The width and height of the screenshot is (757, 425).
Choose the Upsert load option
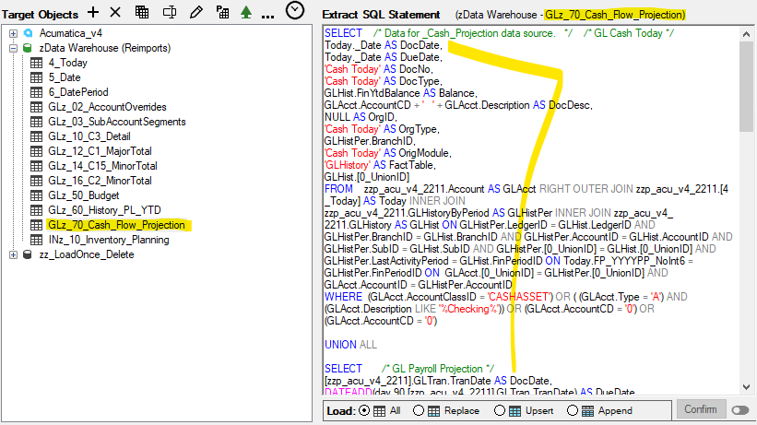[500, 410]
